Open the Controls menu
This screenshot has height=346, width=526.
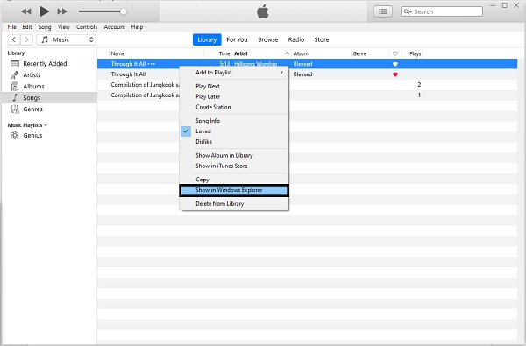click(x=87, y=27)
